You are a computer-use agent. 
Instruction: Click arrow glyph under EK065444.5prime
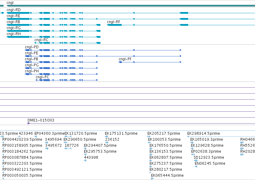(x=153, y=178)
